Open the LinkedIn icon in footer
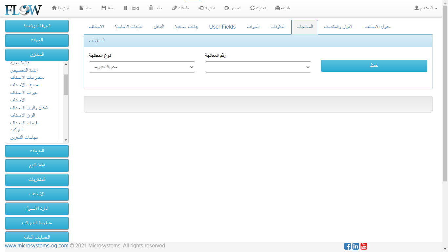 [x=356, y=246]
